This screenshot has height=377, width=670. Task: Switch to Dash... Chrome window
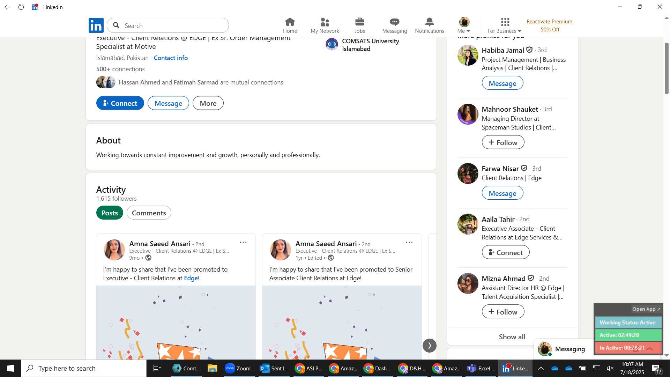click(377, 368)
